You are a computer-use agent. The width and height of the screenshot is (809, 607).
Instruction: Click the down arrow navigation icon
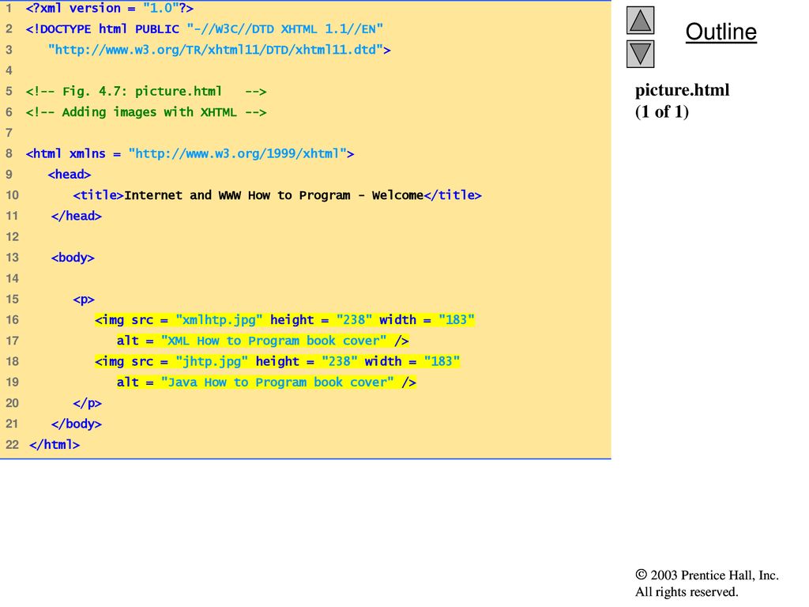point(640,55)
